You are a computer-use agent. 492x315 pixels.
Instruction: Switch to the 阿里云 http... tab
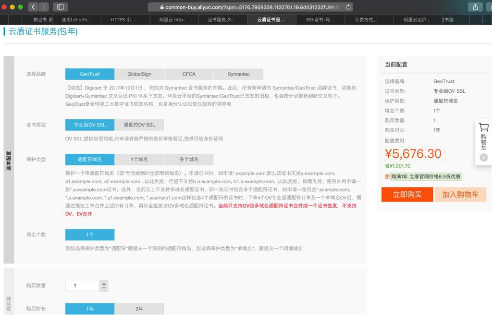173,19
